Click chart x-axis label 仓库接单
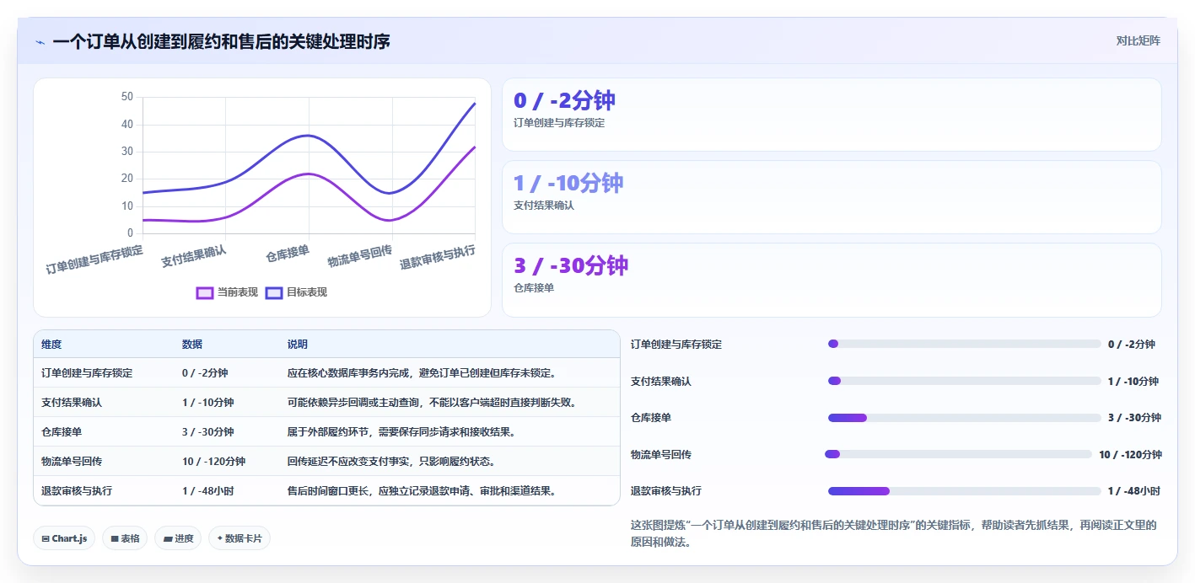 click(x=287, y=253)
